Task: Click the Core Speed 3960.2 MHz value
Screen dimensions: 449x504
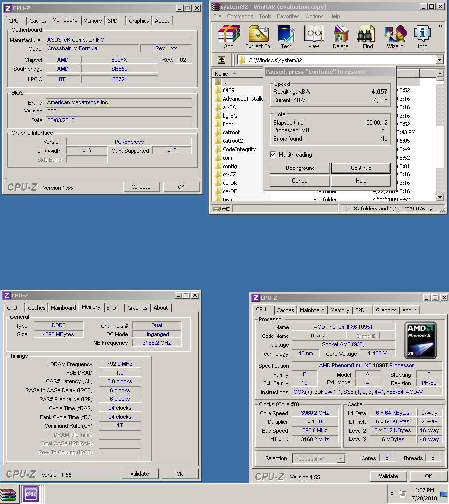Action: tap(315, 413)
